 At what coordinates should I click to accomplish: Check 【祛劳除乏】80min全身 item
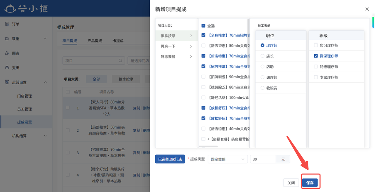click(x=203, y=87)
